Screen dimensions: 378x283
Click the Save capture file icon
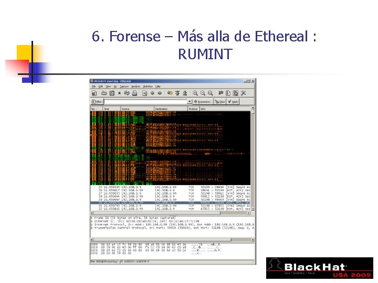pyautogui.click(x=112, y=93)
